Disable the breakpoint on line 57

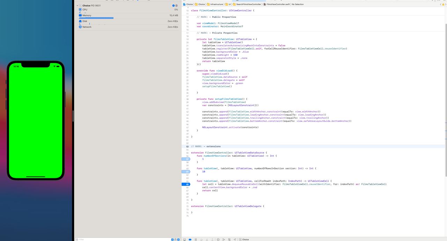pyautogui.click(x=186, y=159)
